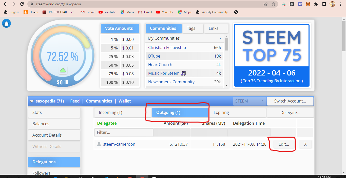Open the Communities link in the account bar
Screen dimensions: 346x178
(99, 101)
